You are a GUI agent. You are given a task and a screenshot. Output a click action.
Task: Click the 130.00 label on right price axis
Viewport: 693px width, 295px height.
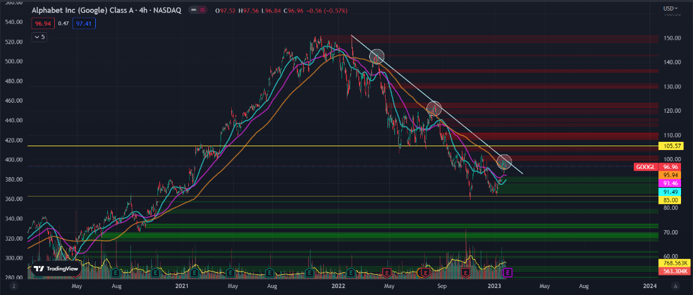point(672,87)
